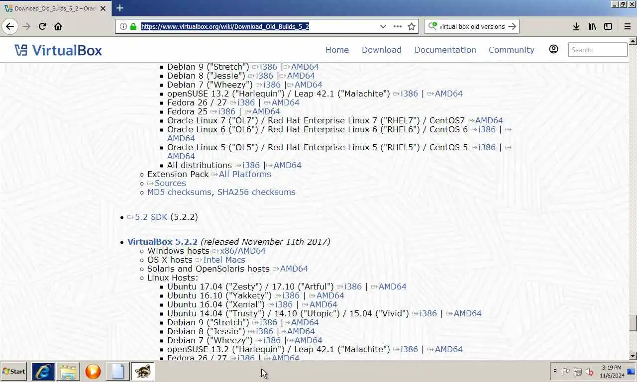Toggle the sidebar view icon

(x=608, y=26)
